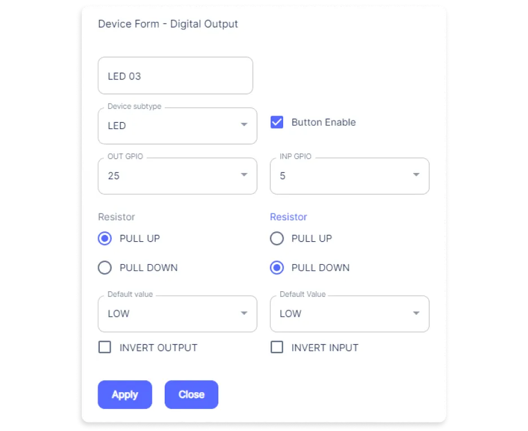Open the Device subtype dropdown
The image size is (528, 431).
177,126
